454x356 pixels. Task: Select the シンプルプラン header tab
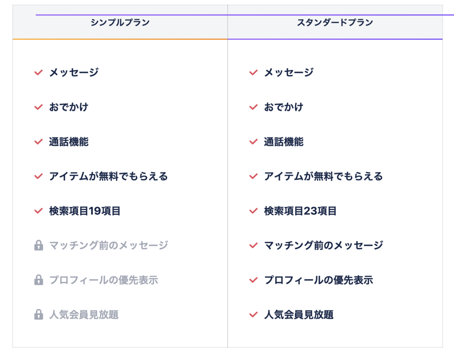point(120,23)
